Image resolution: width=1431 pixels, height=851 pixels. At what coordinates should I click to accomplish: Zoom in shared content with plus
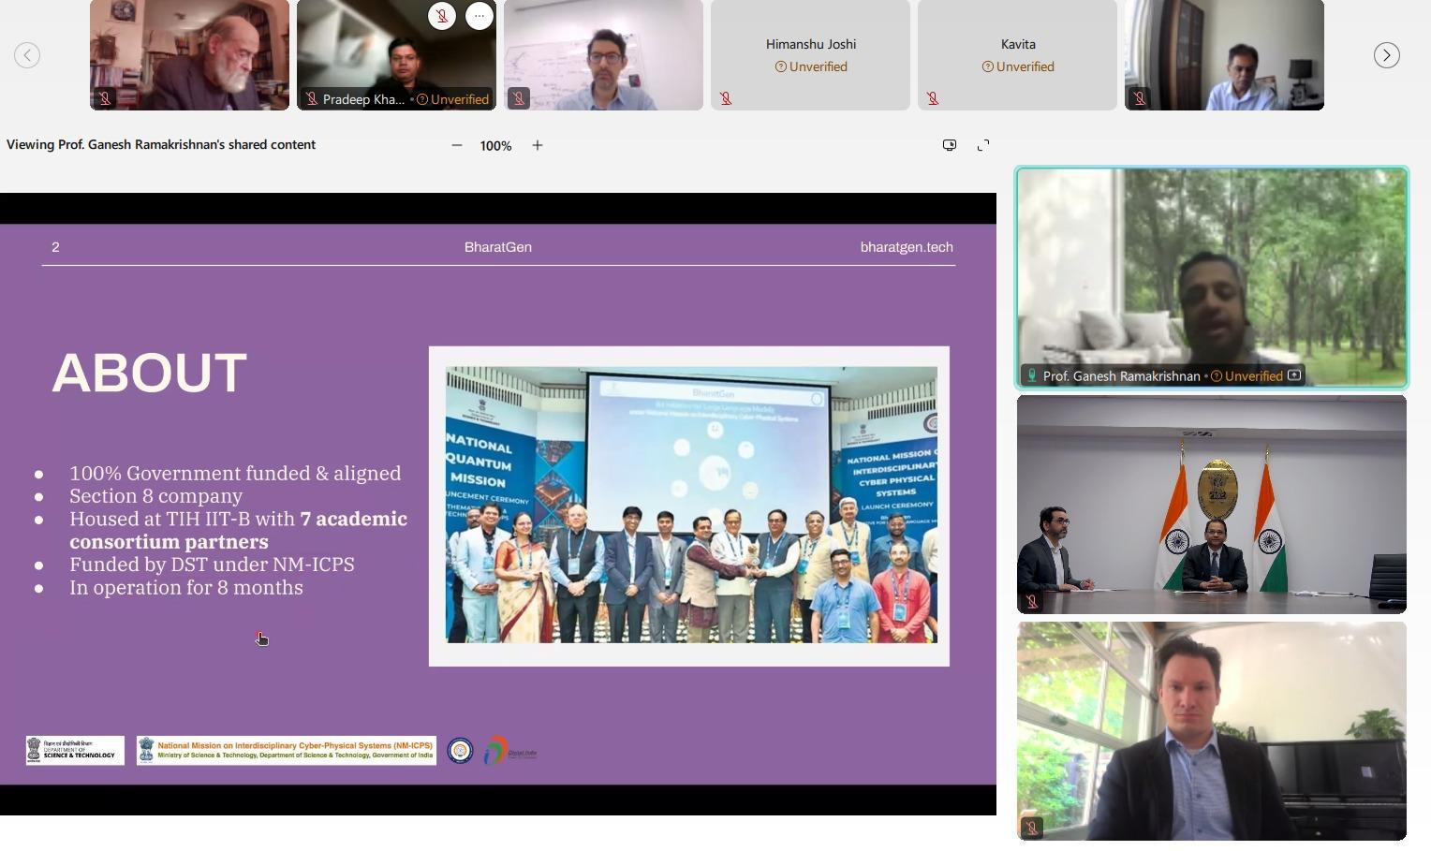(538, 145)
